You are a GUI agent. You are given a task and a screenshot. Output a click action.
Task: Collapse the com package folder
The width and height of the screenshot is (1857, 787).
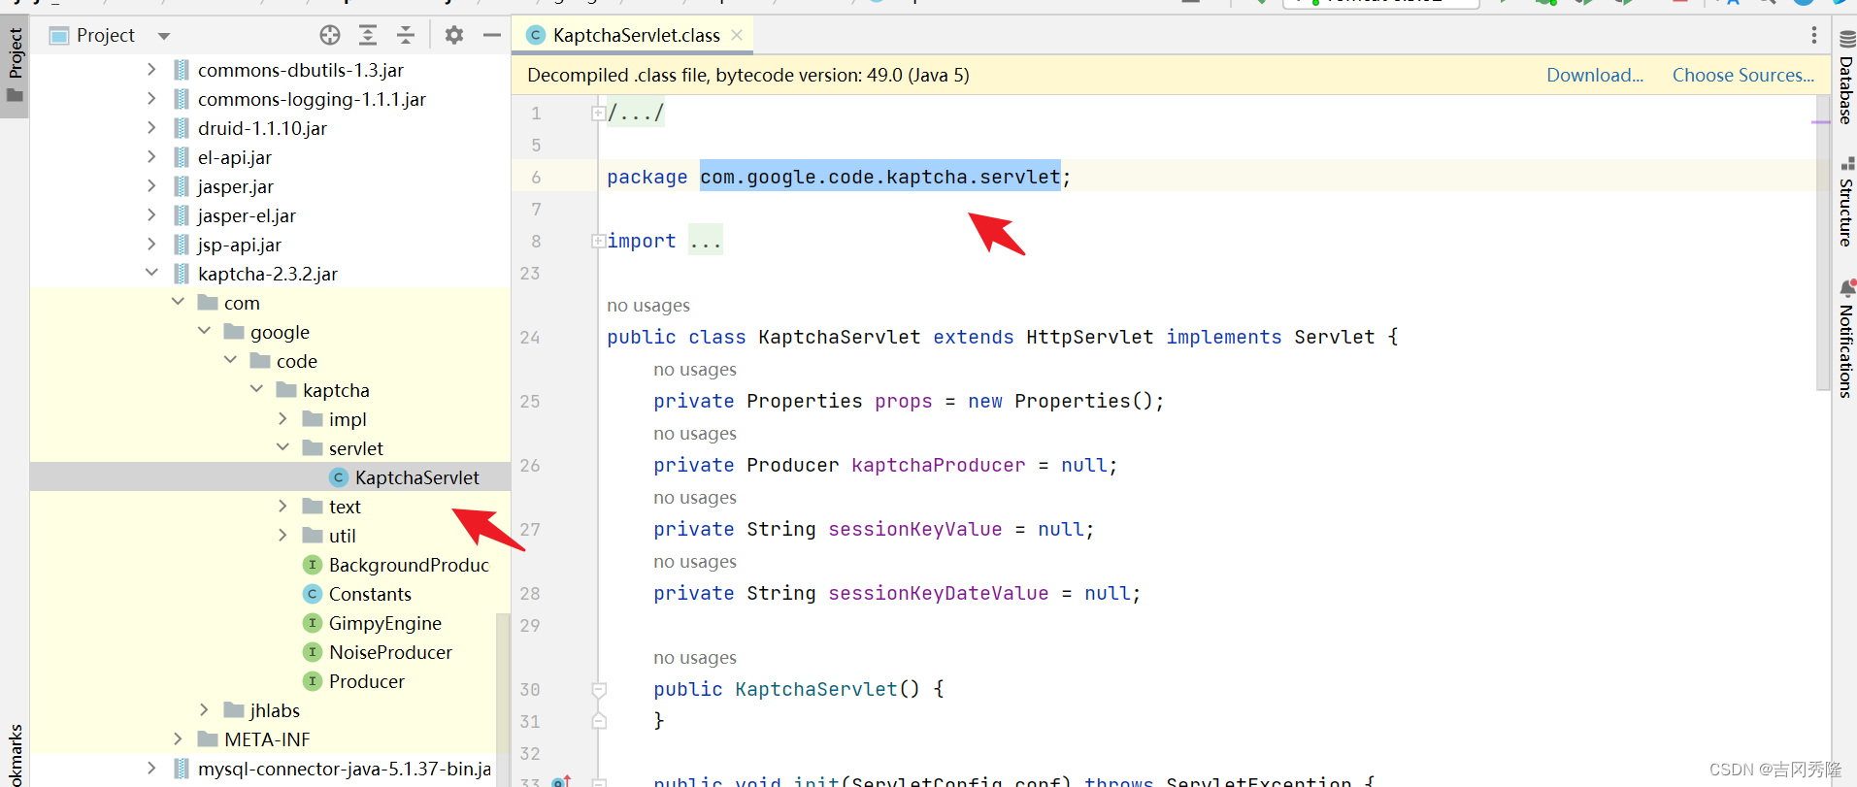pos(178,303)
